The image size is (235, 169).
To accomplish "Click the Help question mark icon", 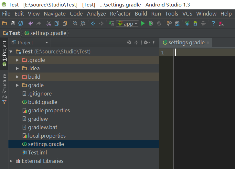I will (213, 23).
